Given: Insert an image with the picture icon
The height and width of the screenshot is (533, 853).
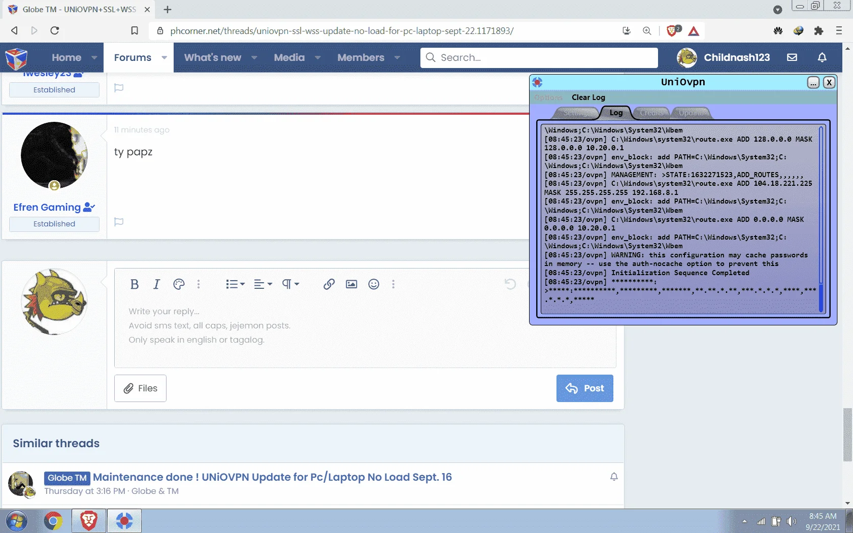Looking at the screenshot, I should (x=351, y=284).
